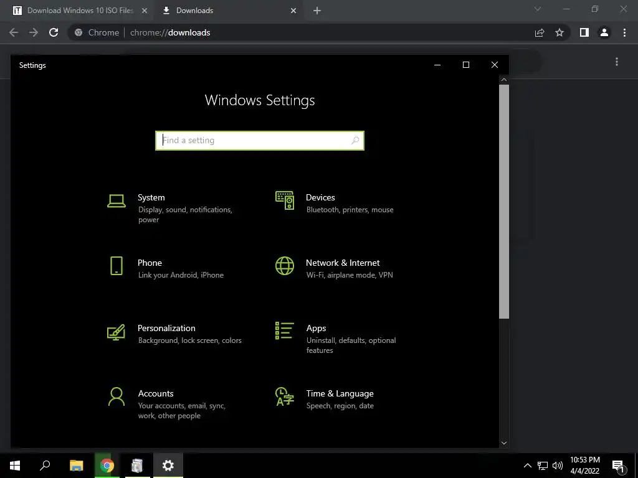Click the Personalization category title
Image resolution: width=638 pixels, height=478 pixels.
[166, 328]
